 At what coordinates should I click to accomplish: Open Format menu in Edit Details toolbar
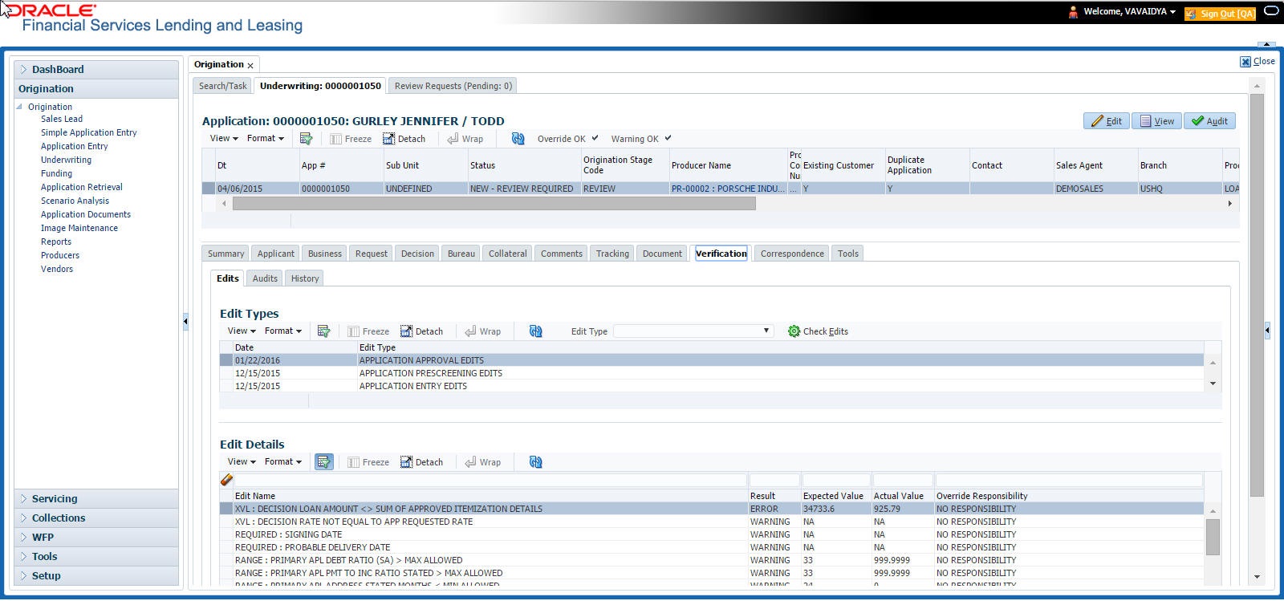283,461
